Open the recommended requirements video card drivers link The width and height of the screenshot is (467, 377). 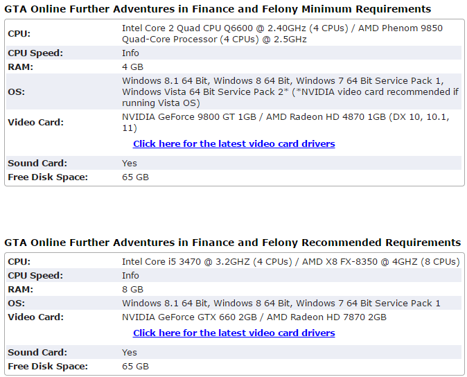pos(233,333)
